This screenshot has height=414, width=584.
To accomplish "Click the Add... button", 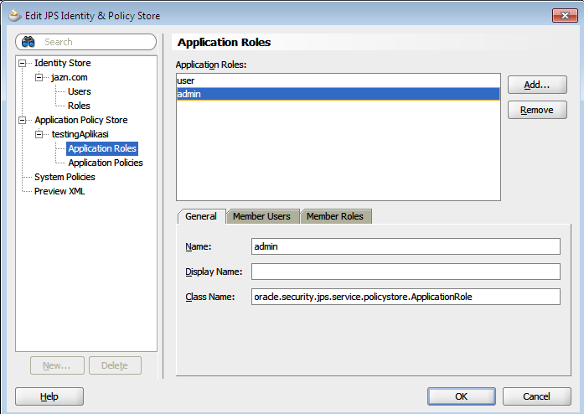I will tap(537, 85).
